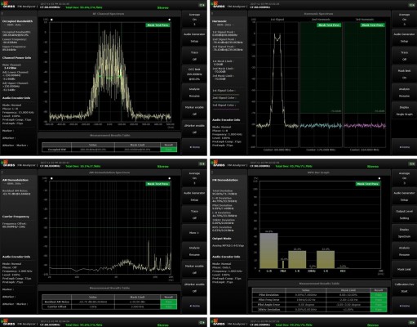Click Analysis Resume in RF Channel Spectrum screen
This screenshot has width=417, height=327.
click(194, 92)
